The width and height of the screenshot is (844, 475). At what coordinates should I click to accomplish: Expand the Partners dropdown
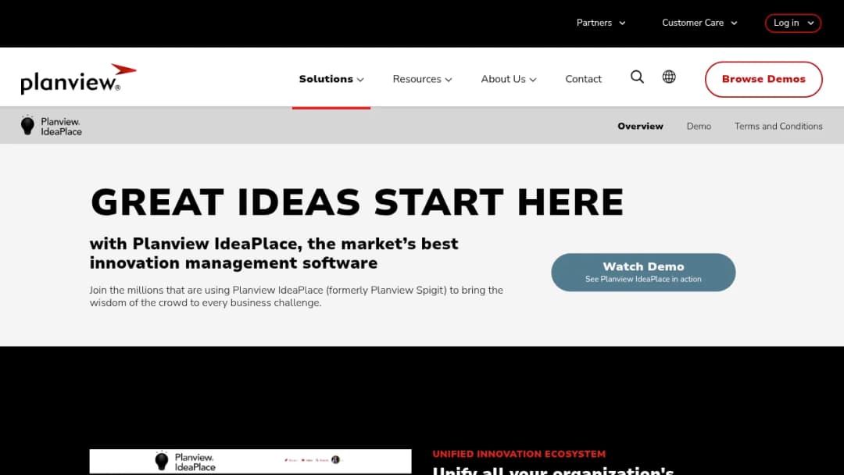click(x=601, y=23)
